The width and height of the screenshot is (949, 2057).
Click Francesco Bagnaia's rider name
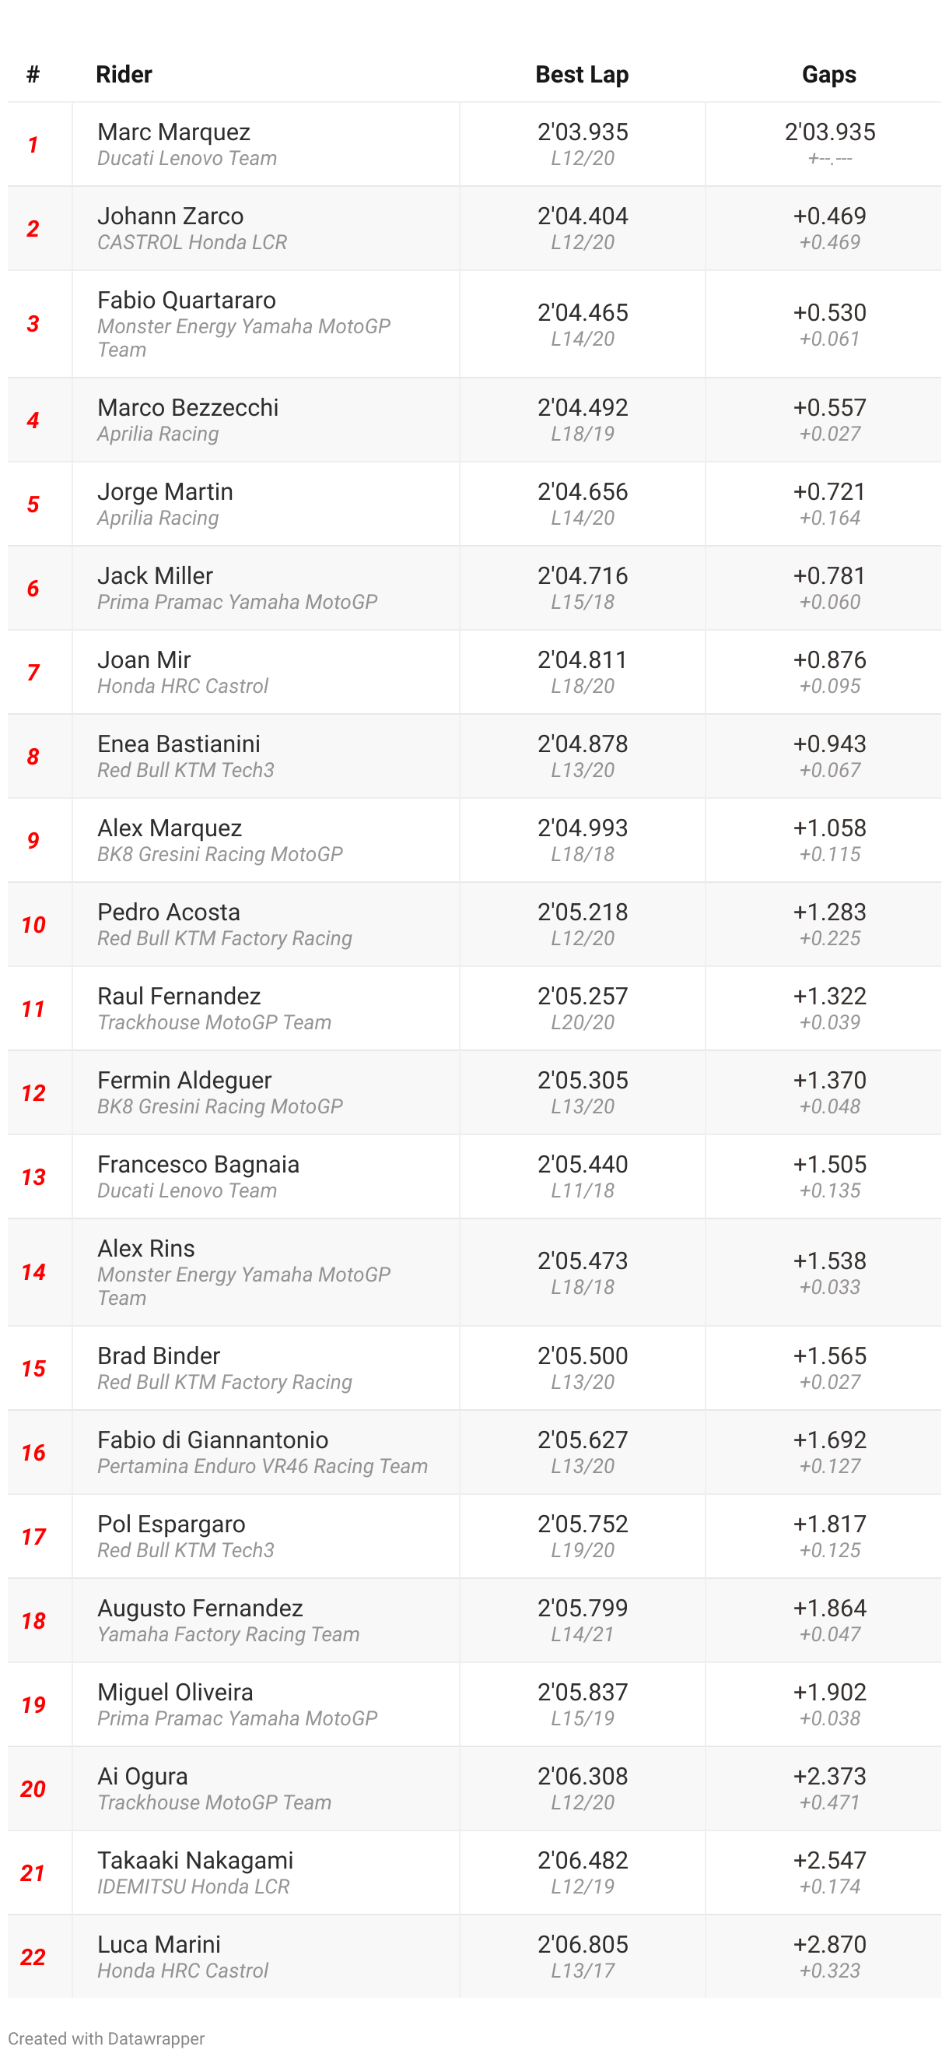pos(198,1164)
